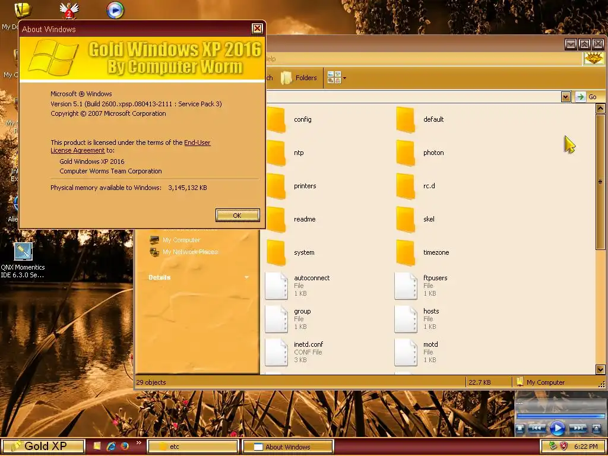Collapse the Details section in side pane
The height and width of the screenshot is (456, 608).
246,278
